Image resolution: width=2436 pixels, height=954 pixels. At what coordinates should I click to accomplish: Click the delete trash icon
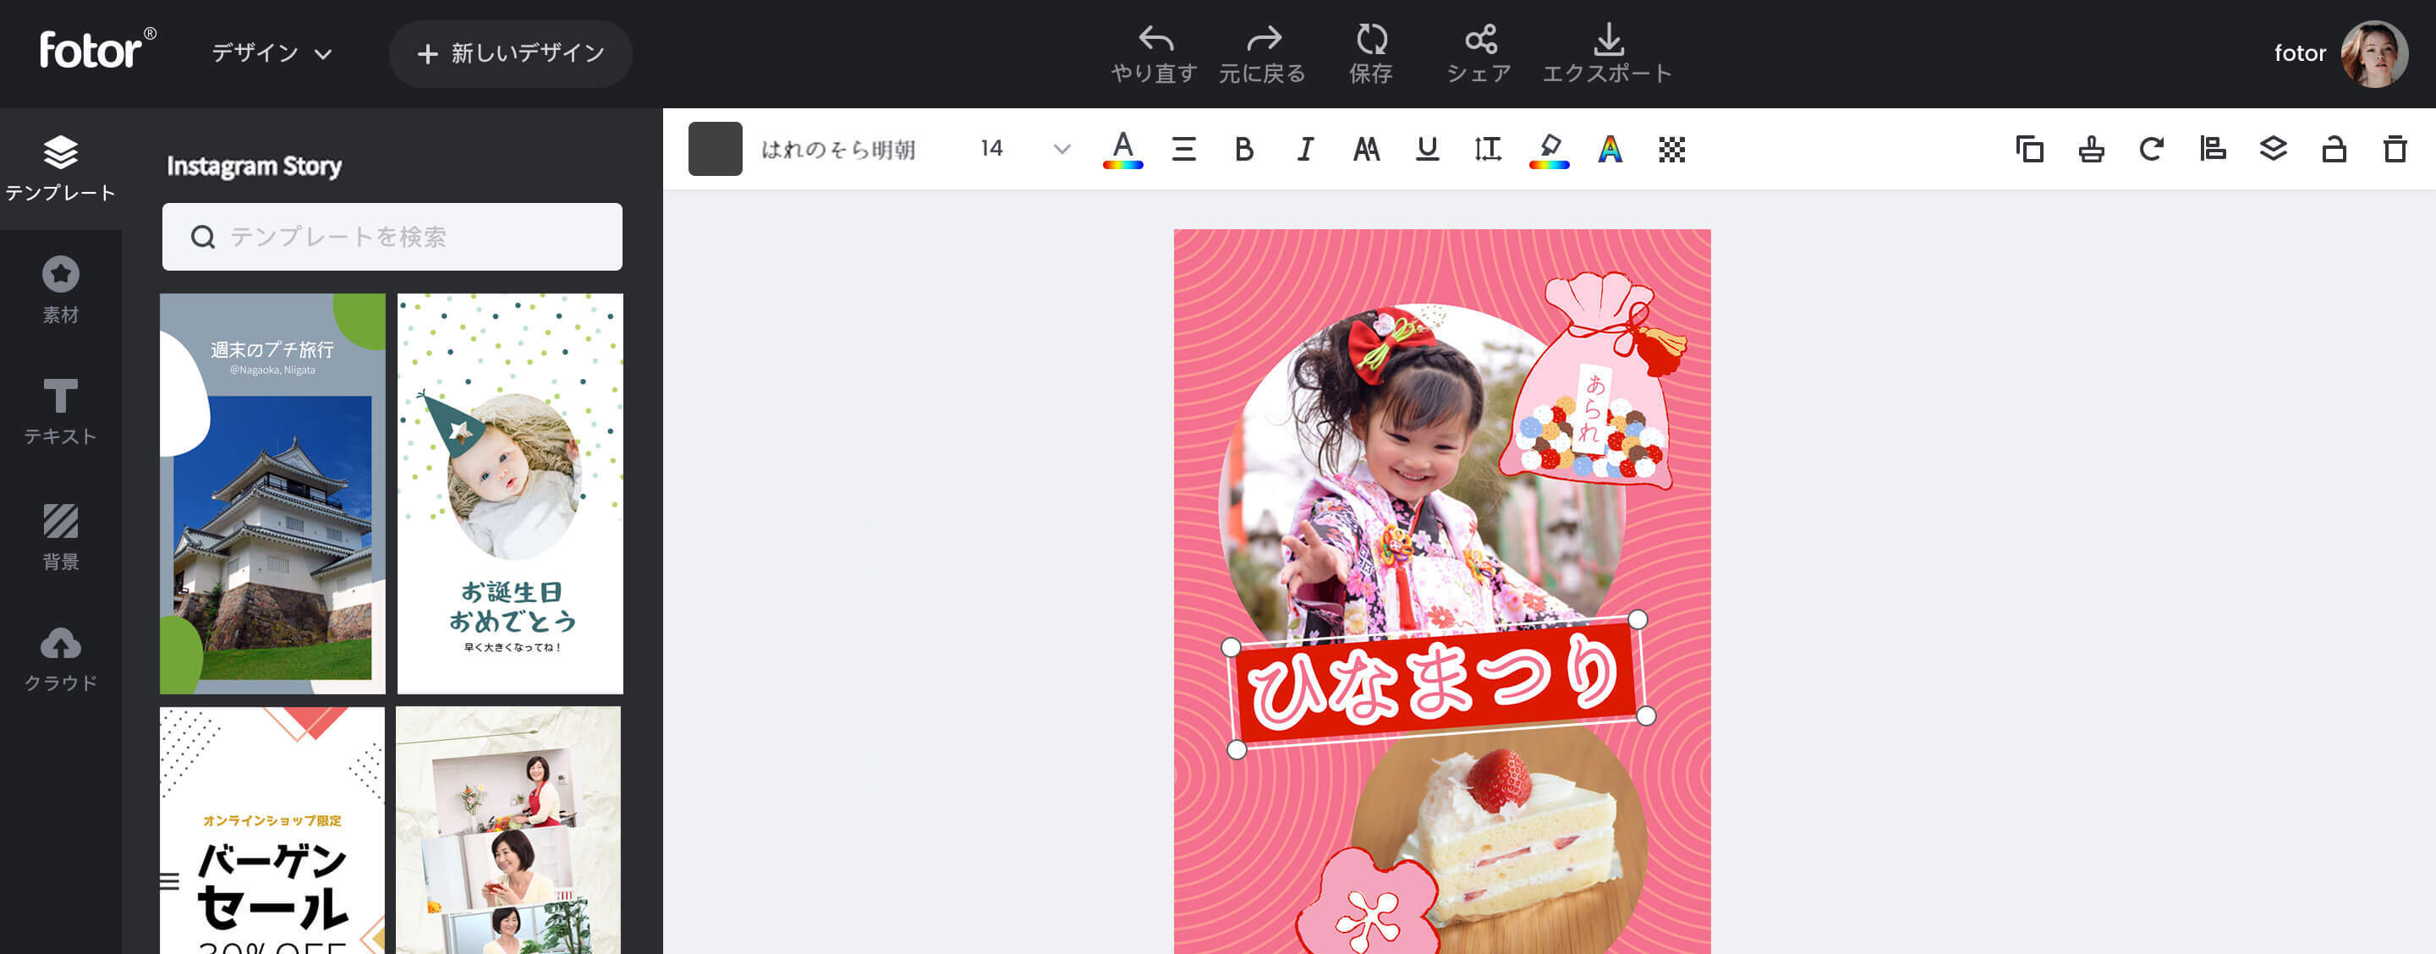coord(2395,150)
